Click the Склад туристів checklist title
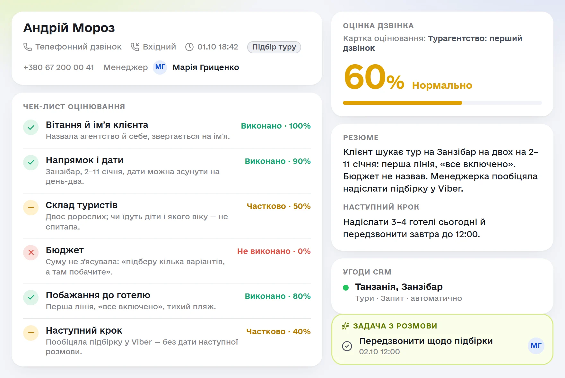 tap(82, 205)
